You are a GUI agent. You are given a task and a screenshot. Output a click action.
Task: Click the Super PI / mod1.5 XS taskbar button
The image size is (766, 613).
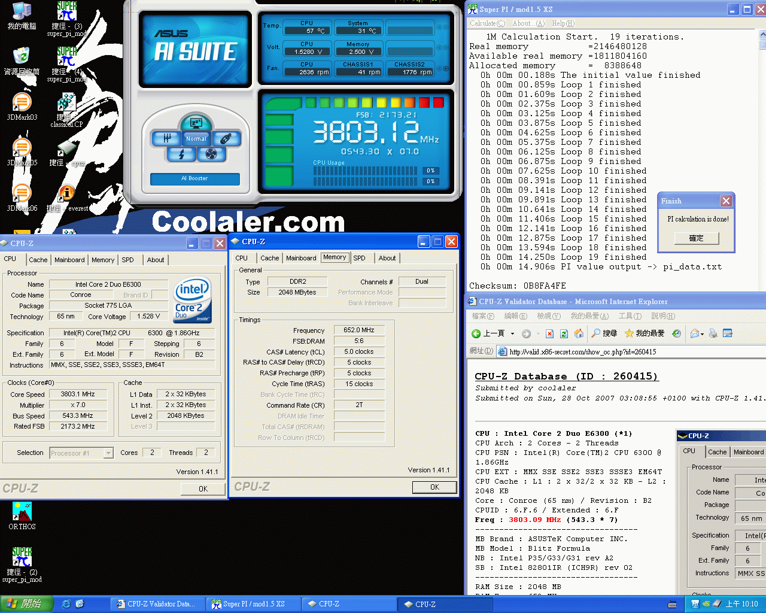254,604
